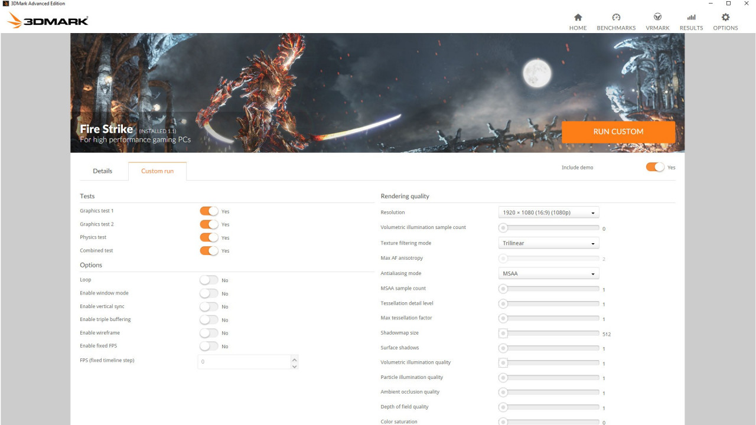Click the FPS fixed timeline step field
The width and height of the screenshot is (756, 425).
click(244, 362)
